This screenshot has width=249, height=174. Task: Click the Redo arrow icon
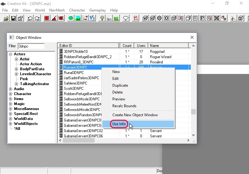pos(37,18)
